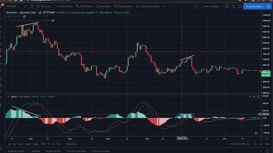
Task: Take a chart snapshot with the camera icon
Action: click(x=240, y=6)
